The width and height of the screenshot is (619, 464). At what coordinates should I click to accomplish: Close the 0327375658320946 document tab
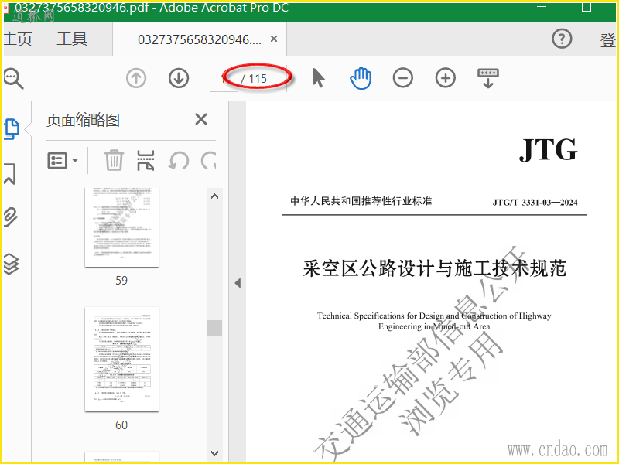click(x=274, y=39)
